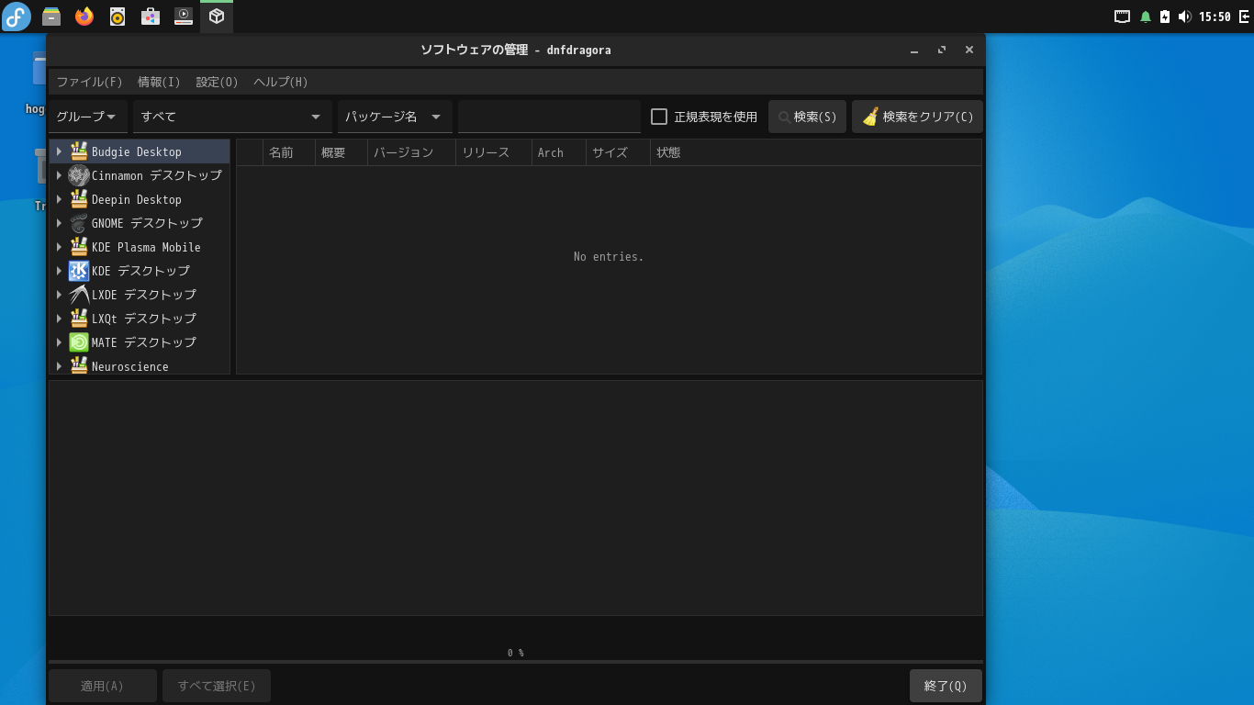Select the KDE Plasma Mobile label

[x=146, y=247]
